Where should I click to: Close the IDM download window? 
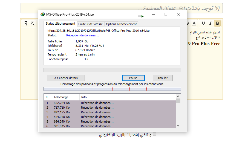(x=178, y=15)
